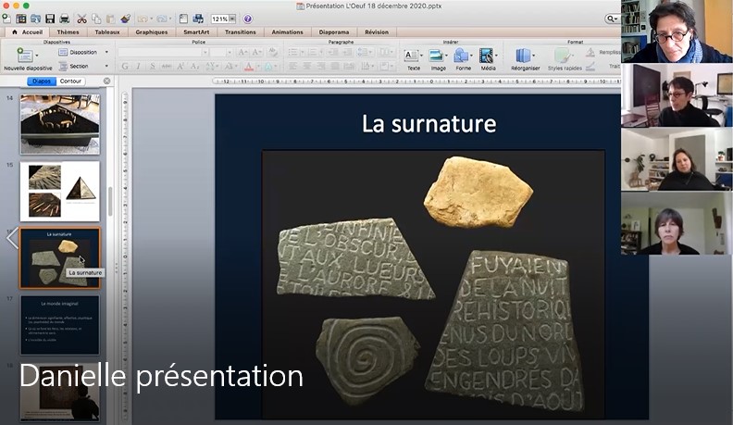Click the Nouvelle diapositive button
733x425 pixels.
pyautogui.click(x=28, y=60)
